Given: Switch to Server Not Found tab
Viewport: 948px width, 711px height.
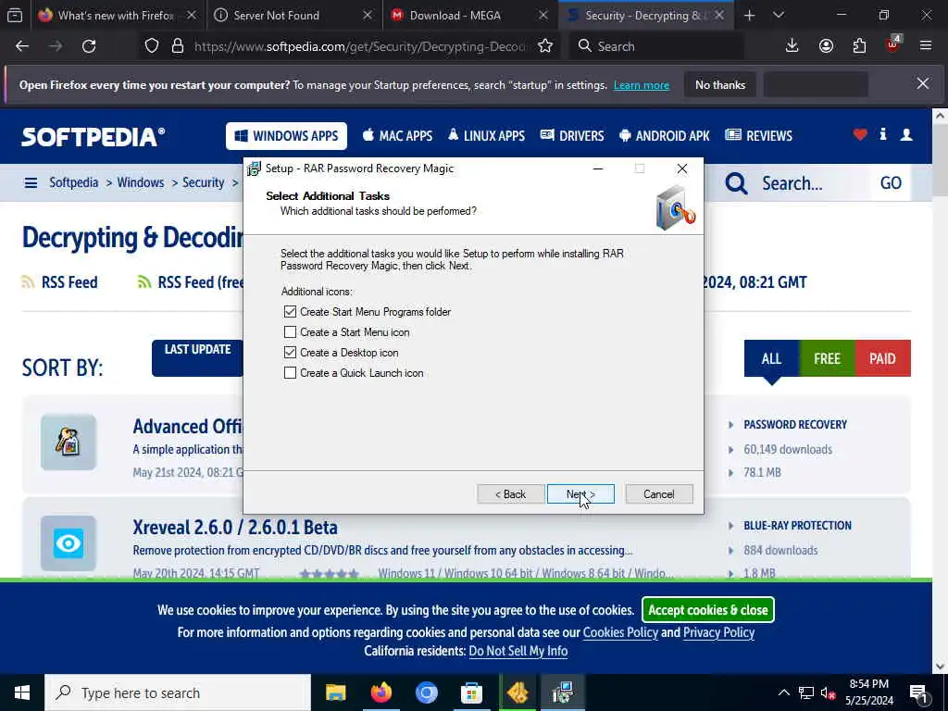Looking at the screenshot, I should [x=293, y=15].
